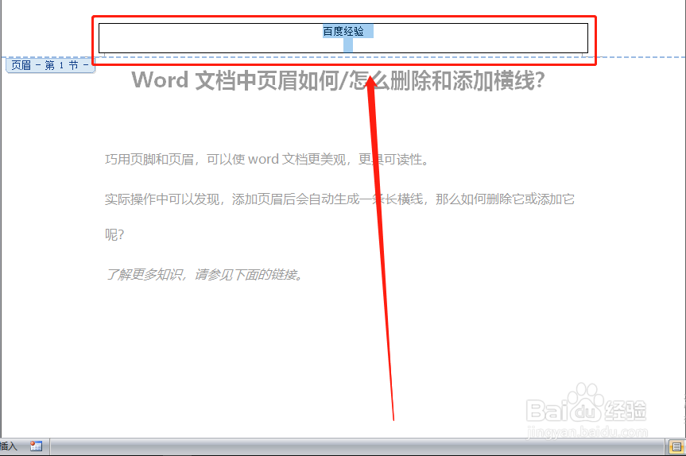
Task: Click the line containing 呢?
Action: [x=114, y=235]
